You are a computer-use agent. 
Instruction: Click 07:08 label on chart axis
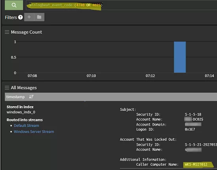click(32, 76)
